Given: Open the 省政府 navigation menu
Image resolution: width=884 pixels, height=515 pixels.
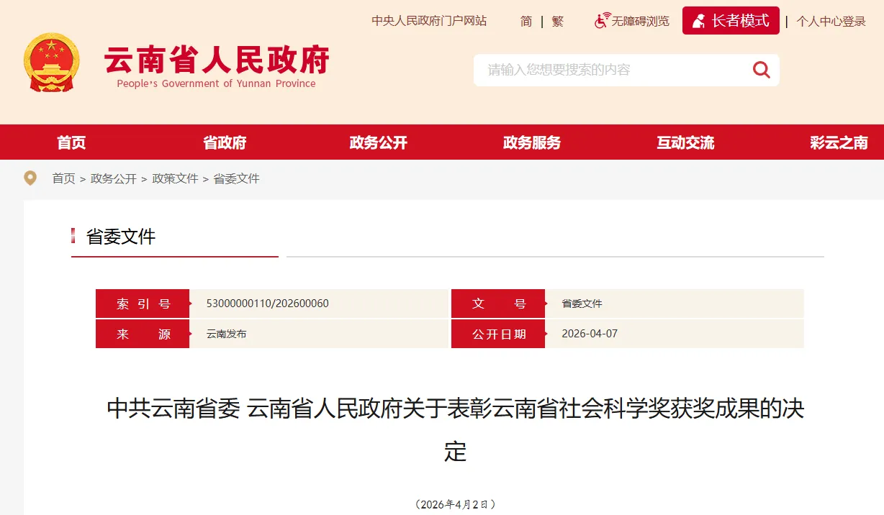Looking at the screenshot, I should pyautogui.click(x=225, y=142).
